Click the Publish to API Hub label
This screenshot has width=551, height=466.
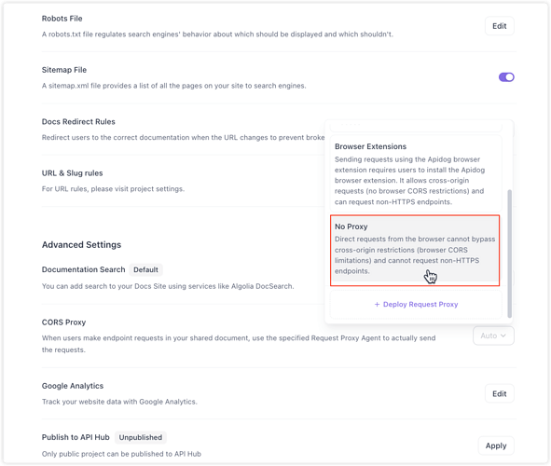[x=76, y=437]
